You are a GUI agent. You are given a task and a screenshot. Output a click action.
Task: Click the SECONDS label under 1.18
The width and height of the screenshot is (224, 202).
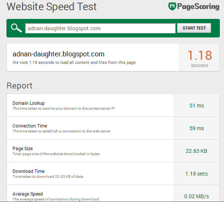click(x=200, y=66)
